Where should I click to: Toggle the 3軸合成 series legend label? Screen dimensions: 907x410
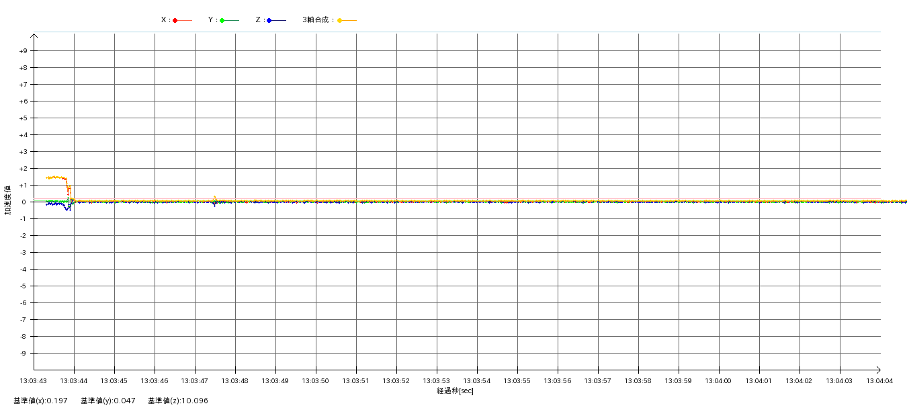click(318, 20)
